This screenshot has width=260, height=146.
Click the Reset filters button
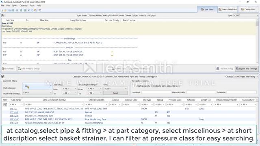click(x=115, y=93)
